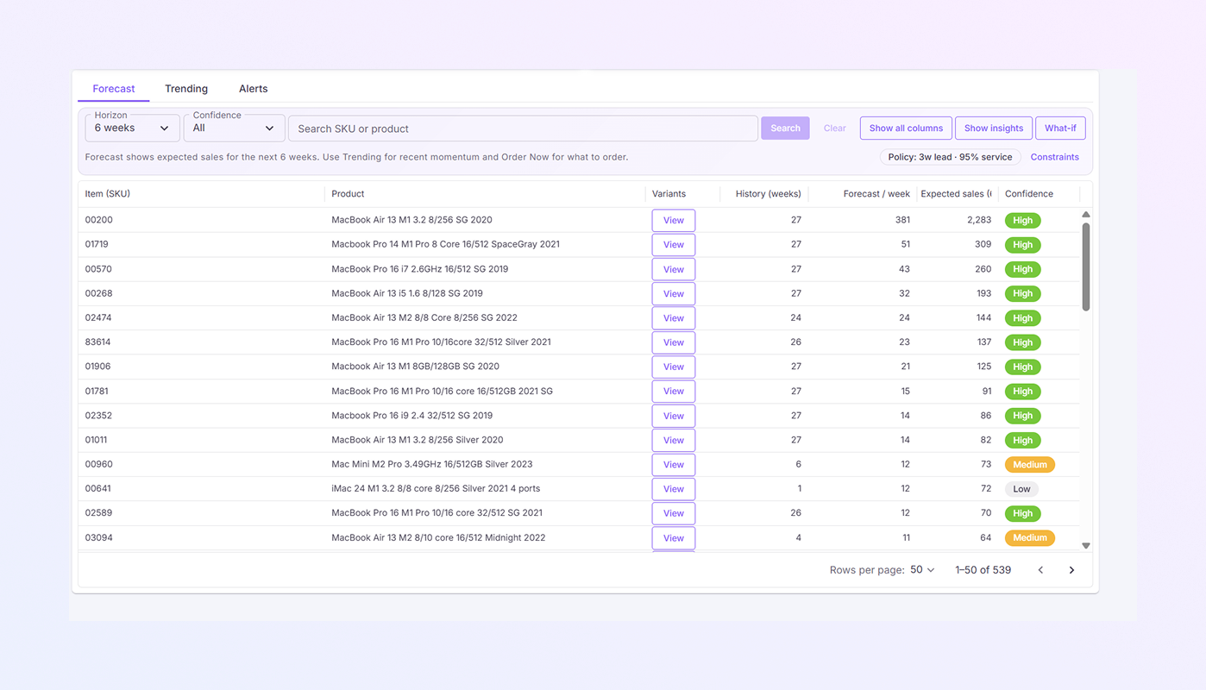The image size is (1206, 690).
Task: Click MacBook Air 13 i5 1.6 8/128 SG 2019
Action: 407,293
